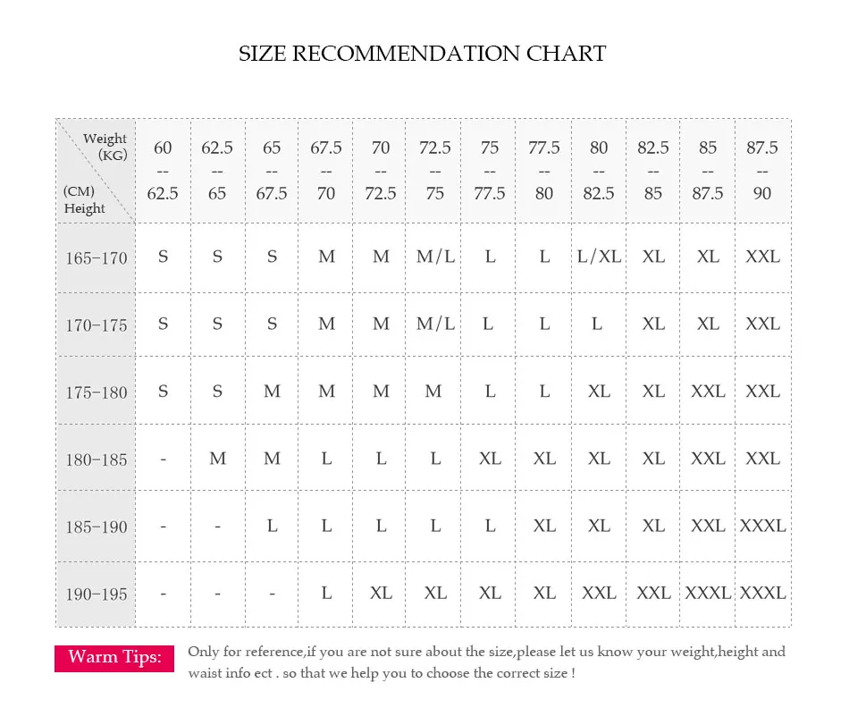Click the 60--62.5 weight column header
The height and width of the screenshot is (708, 849).
[163, 170]
